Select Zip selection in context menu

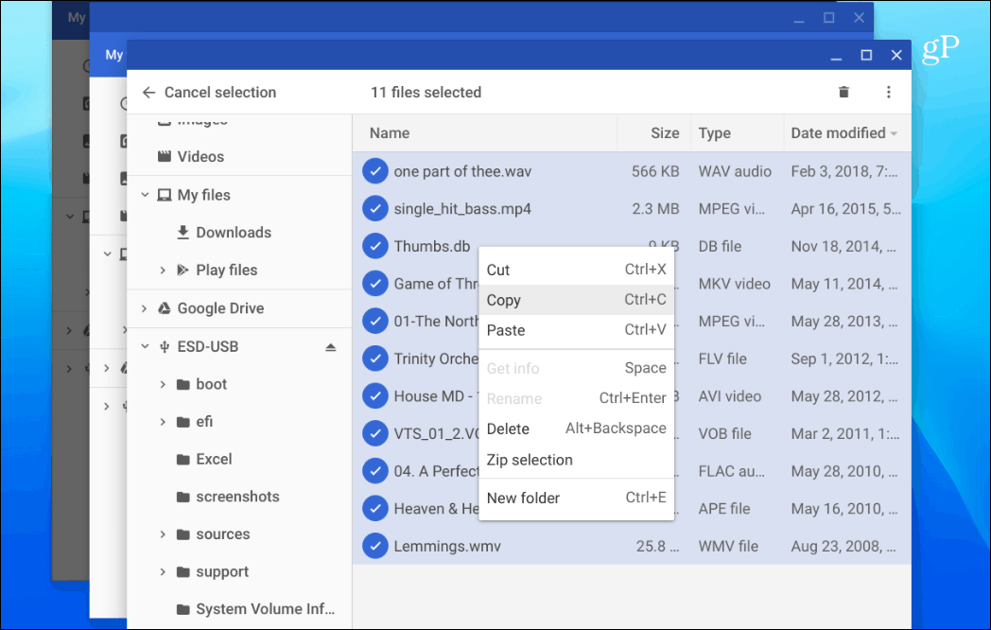click(577, 460)
